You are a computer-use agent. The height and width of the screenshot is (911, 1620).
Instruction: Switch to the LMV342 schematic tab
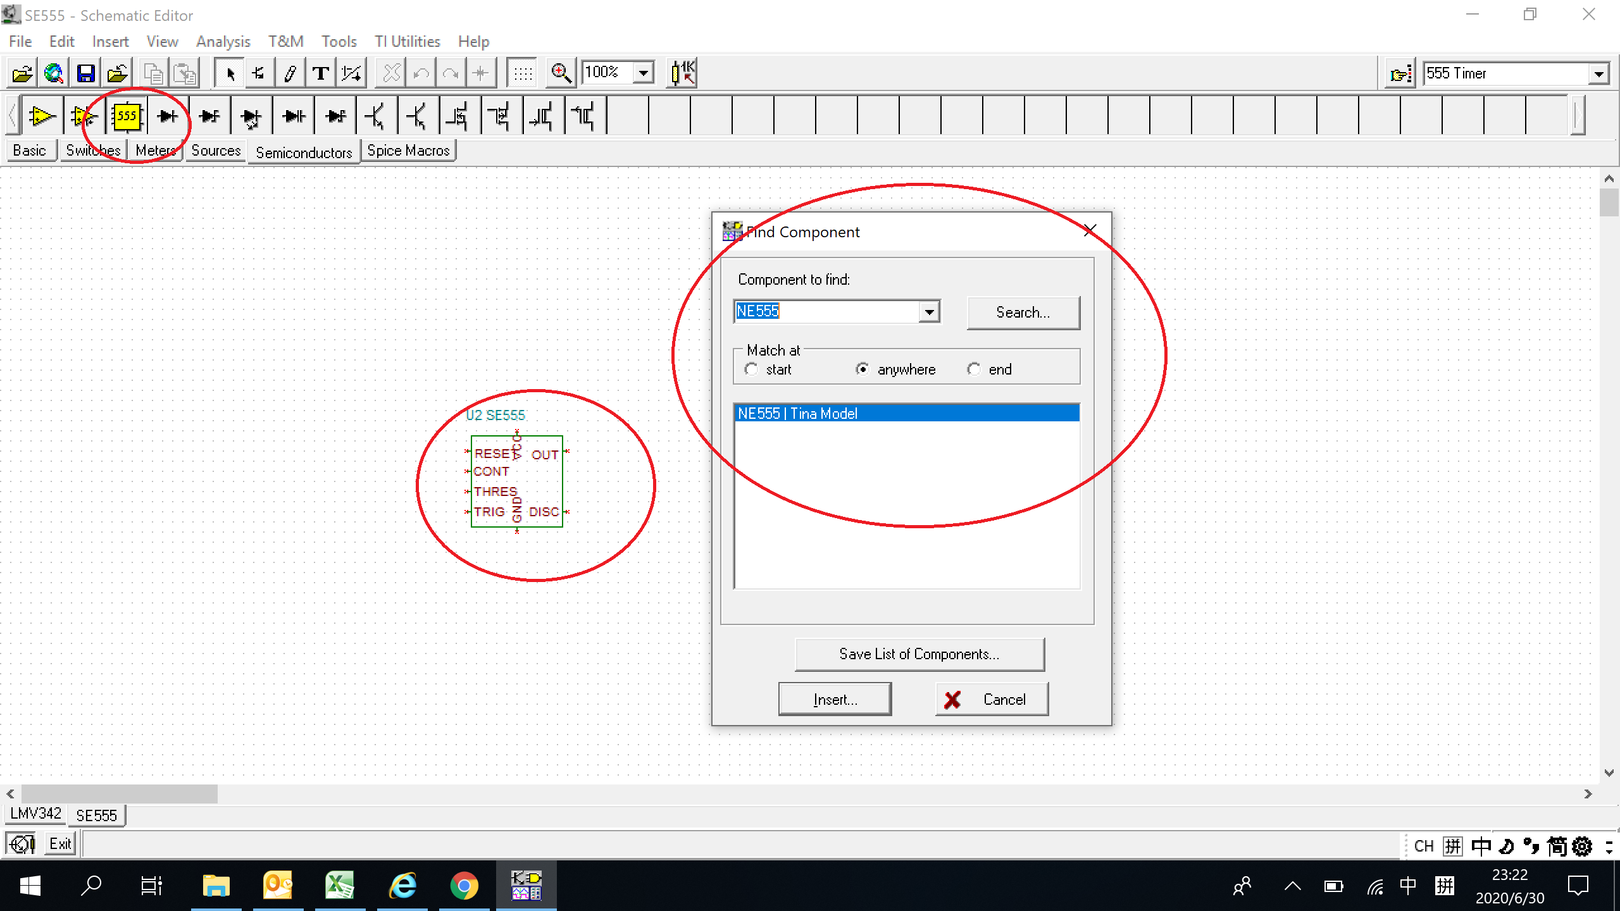(x=36, y=814)
